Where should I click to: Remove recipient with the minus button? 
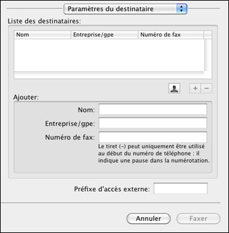206,88
